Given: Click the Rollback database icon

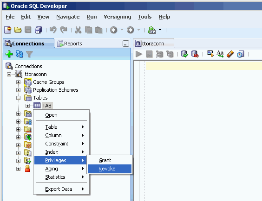Looking at the screenshot, I should (195, 54).
